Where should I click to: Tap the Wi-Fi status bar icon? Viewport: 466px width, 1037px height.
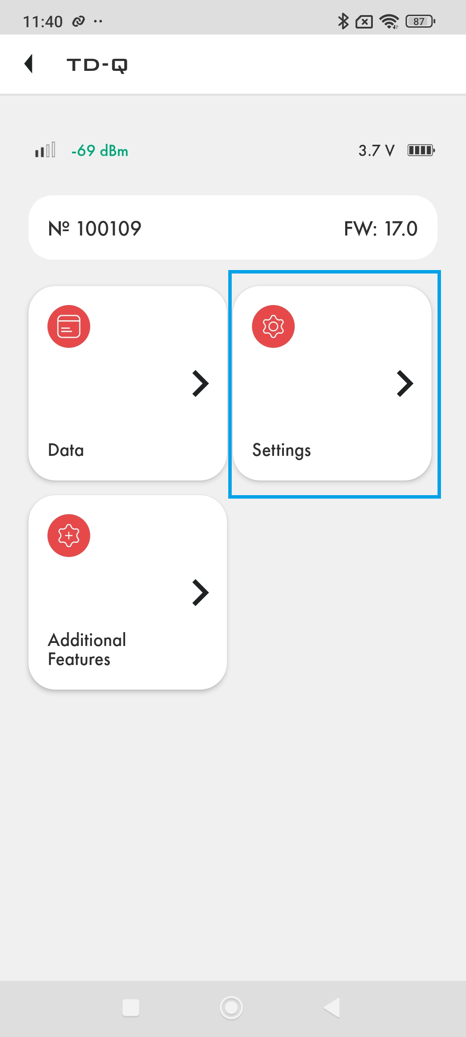point(389,21)
